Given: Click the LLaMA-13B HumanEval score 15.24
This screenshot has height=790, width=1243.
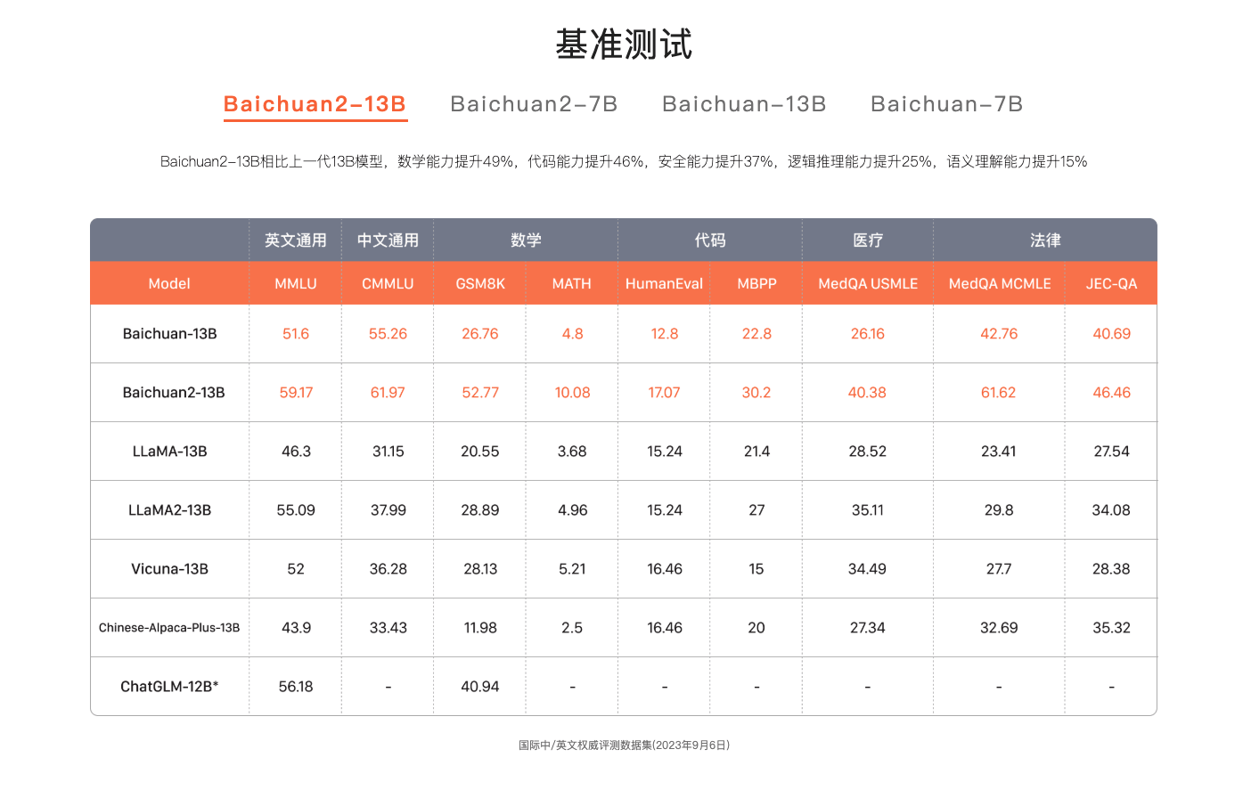Looking at the screenshot, I should (665, 452).
